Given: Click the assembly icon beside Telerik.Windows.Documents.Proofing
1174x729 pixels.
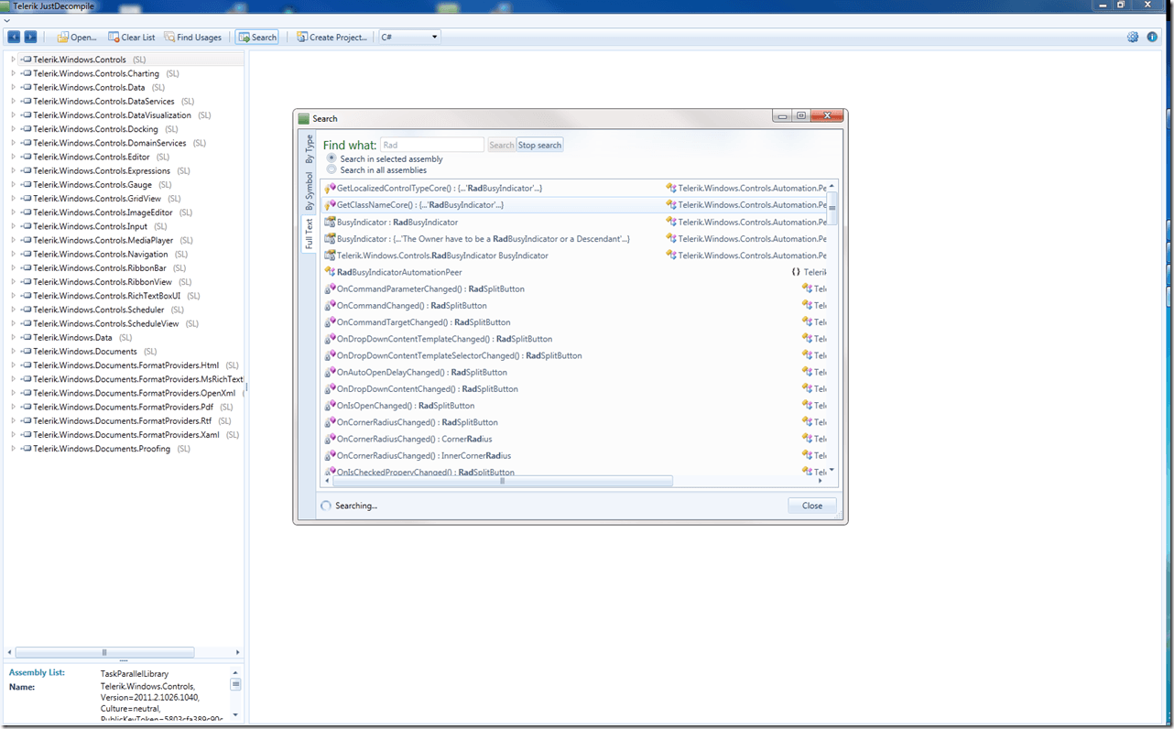Looking at the screenshot, I should 26,449.
